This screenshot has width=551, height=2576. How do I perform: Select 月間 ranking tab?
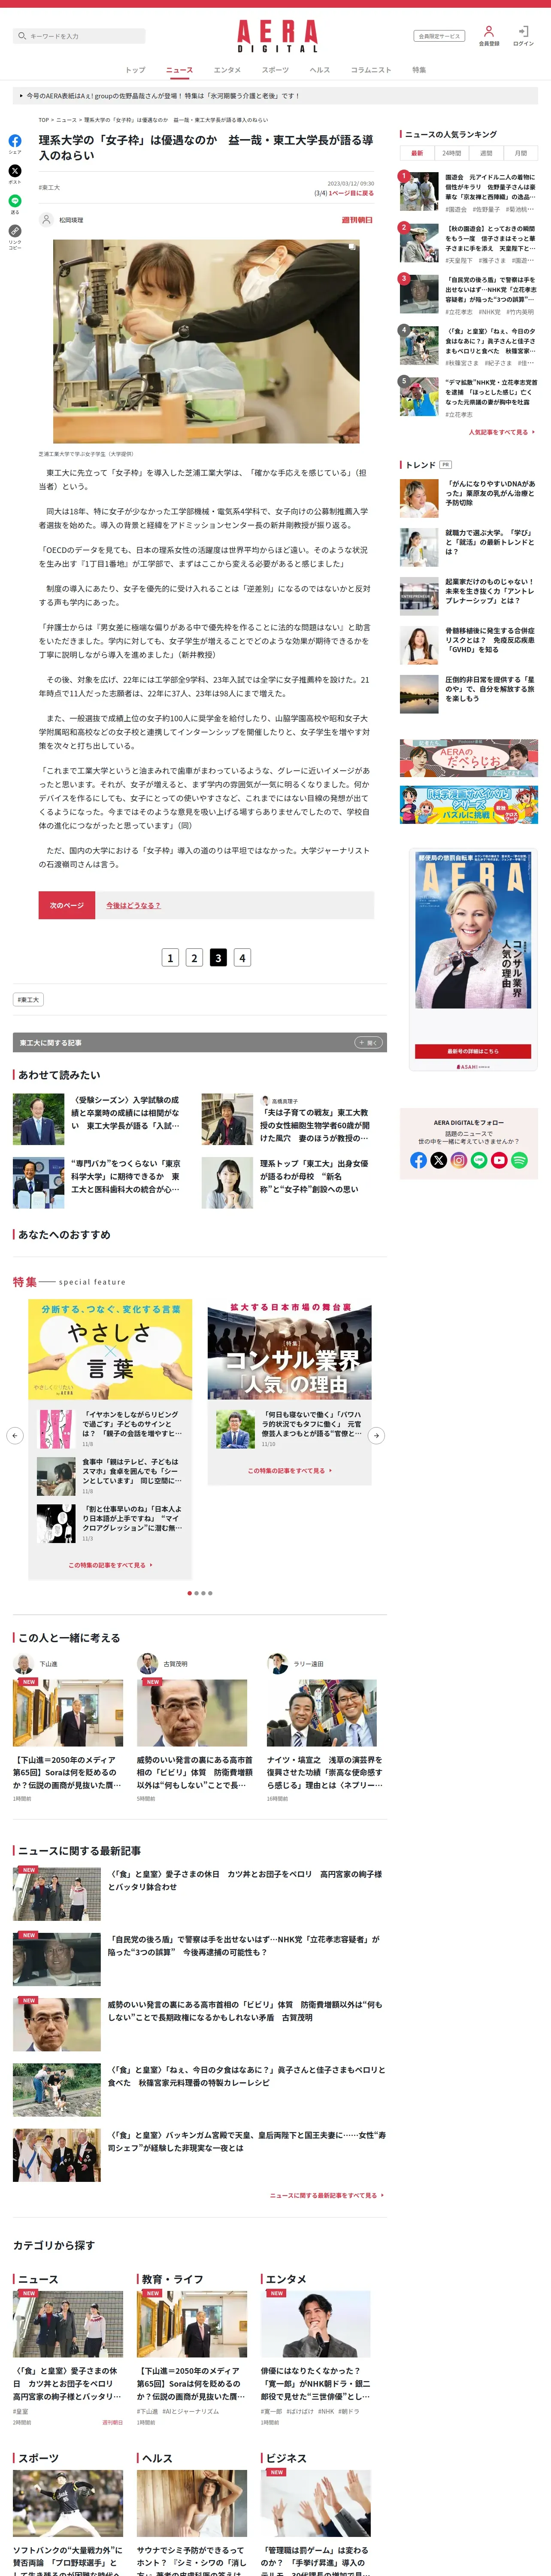(520, 153)
